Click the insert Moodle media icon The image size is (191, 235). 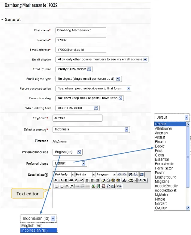point(99,186)
